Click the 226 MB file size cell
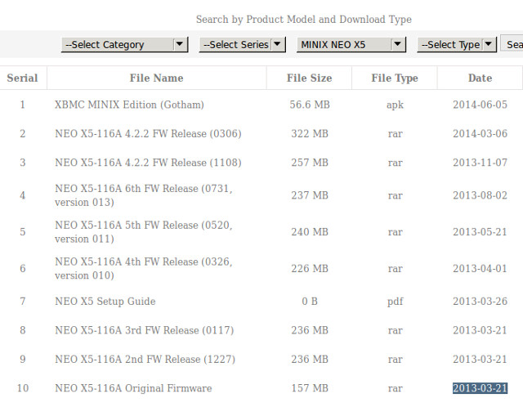Viewport: 523px width, 407px height. click(x=310, y=269)
